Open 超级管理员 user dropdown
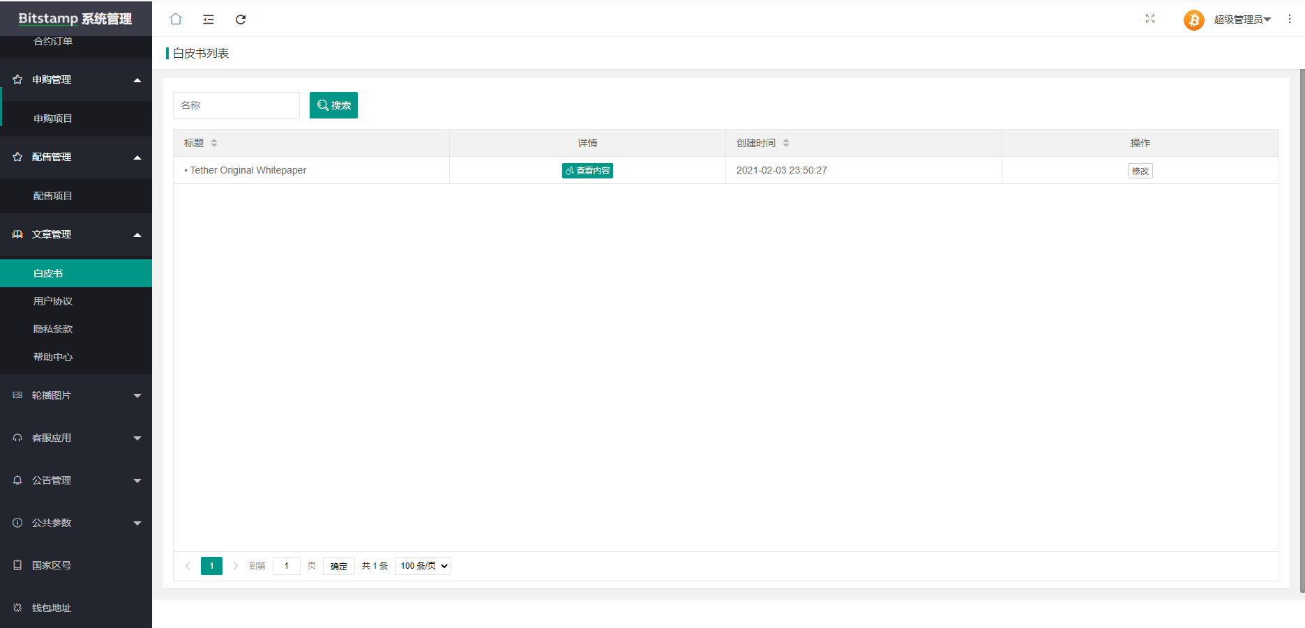The height and width of the screenshot is (628, 1305). tap(1242, 20)
